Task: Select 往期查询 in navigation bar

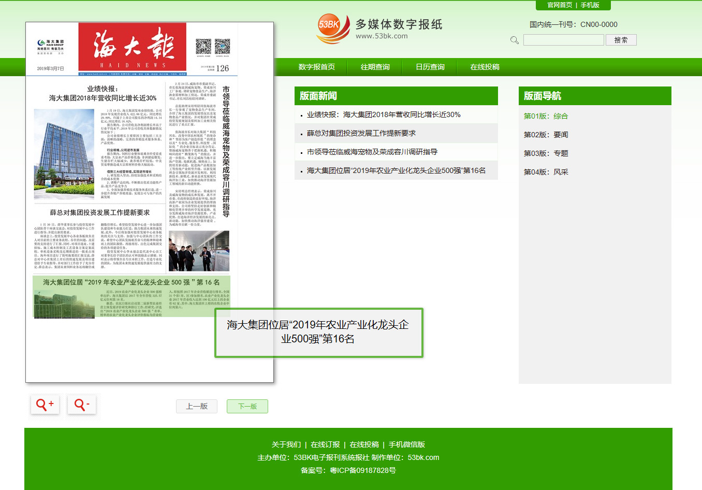Action: click(x=375, y=67)
